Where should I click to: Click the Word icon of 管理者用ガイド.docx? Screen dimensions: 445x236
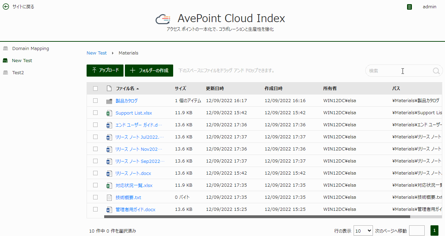(x=109, y=209)
